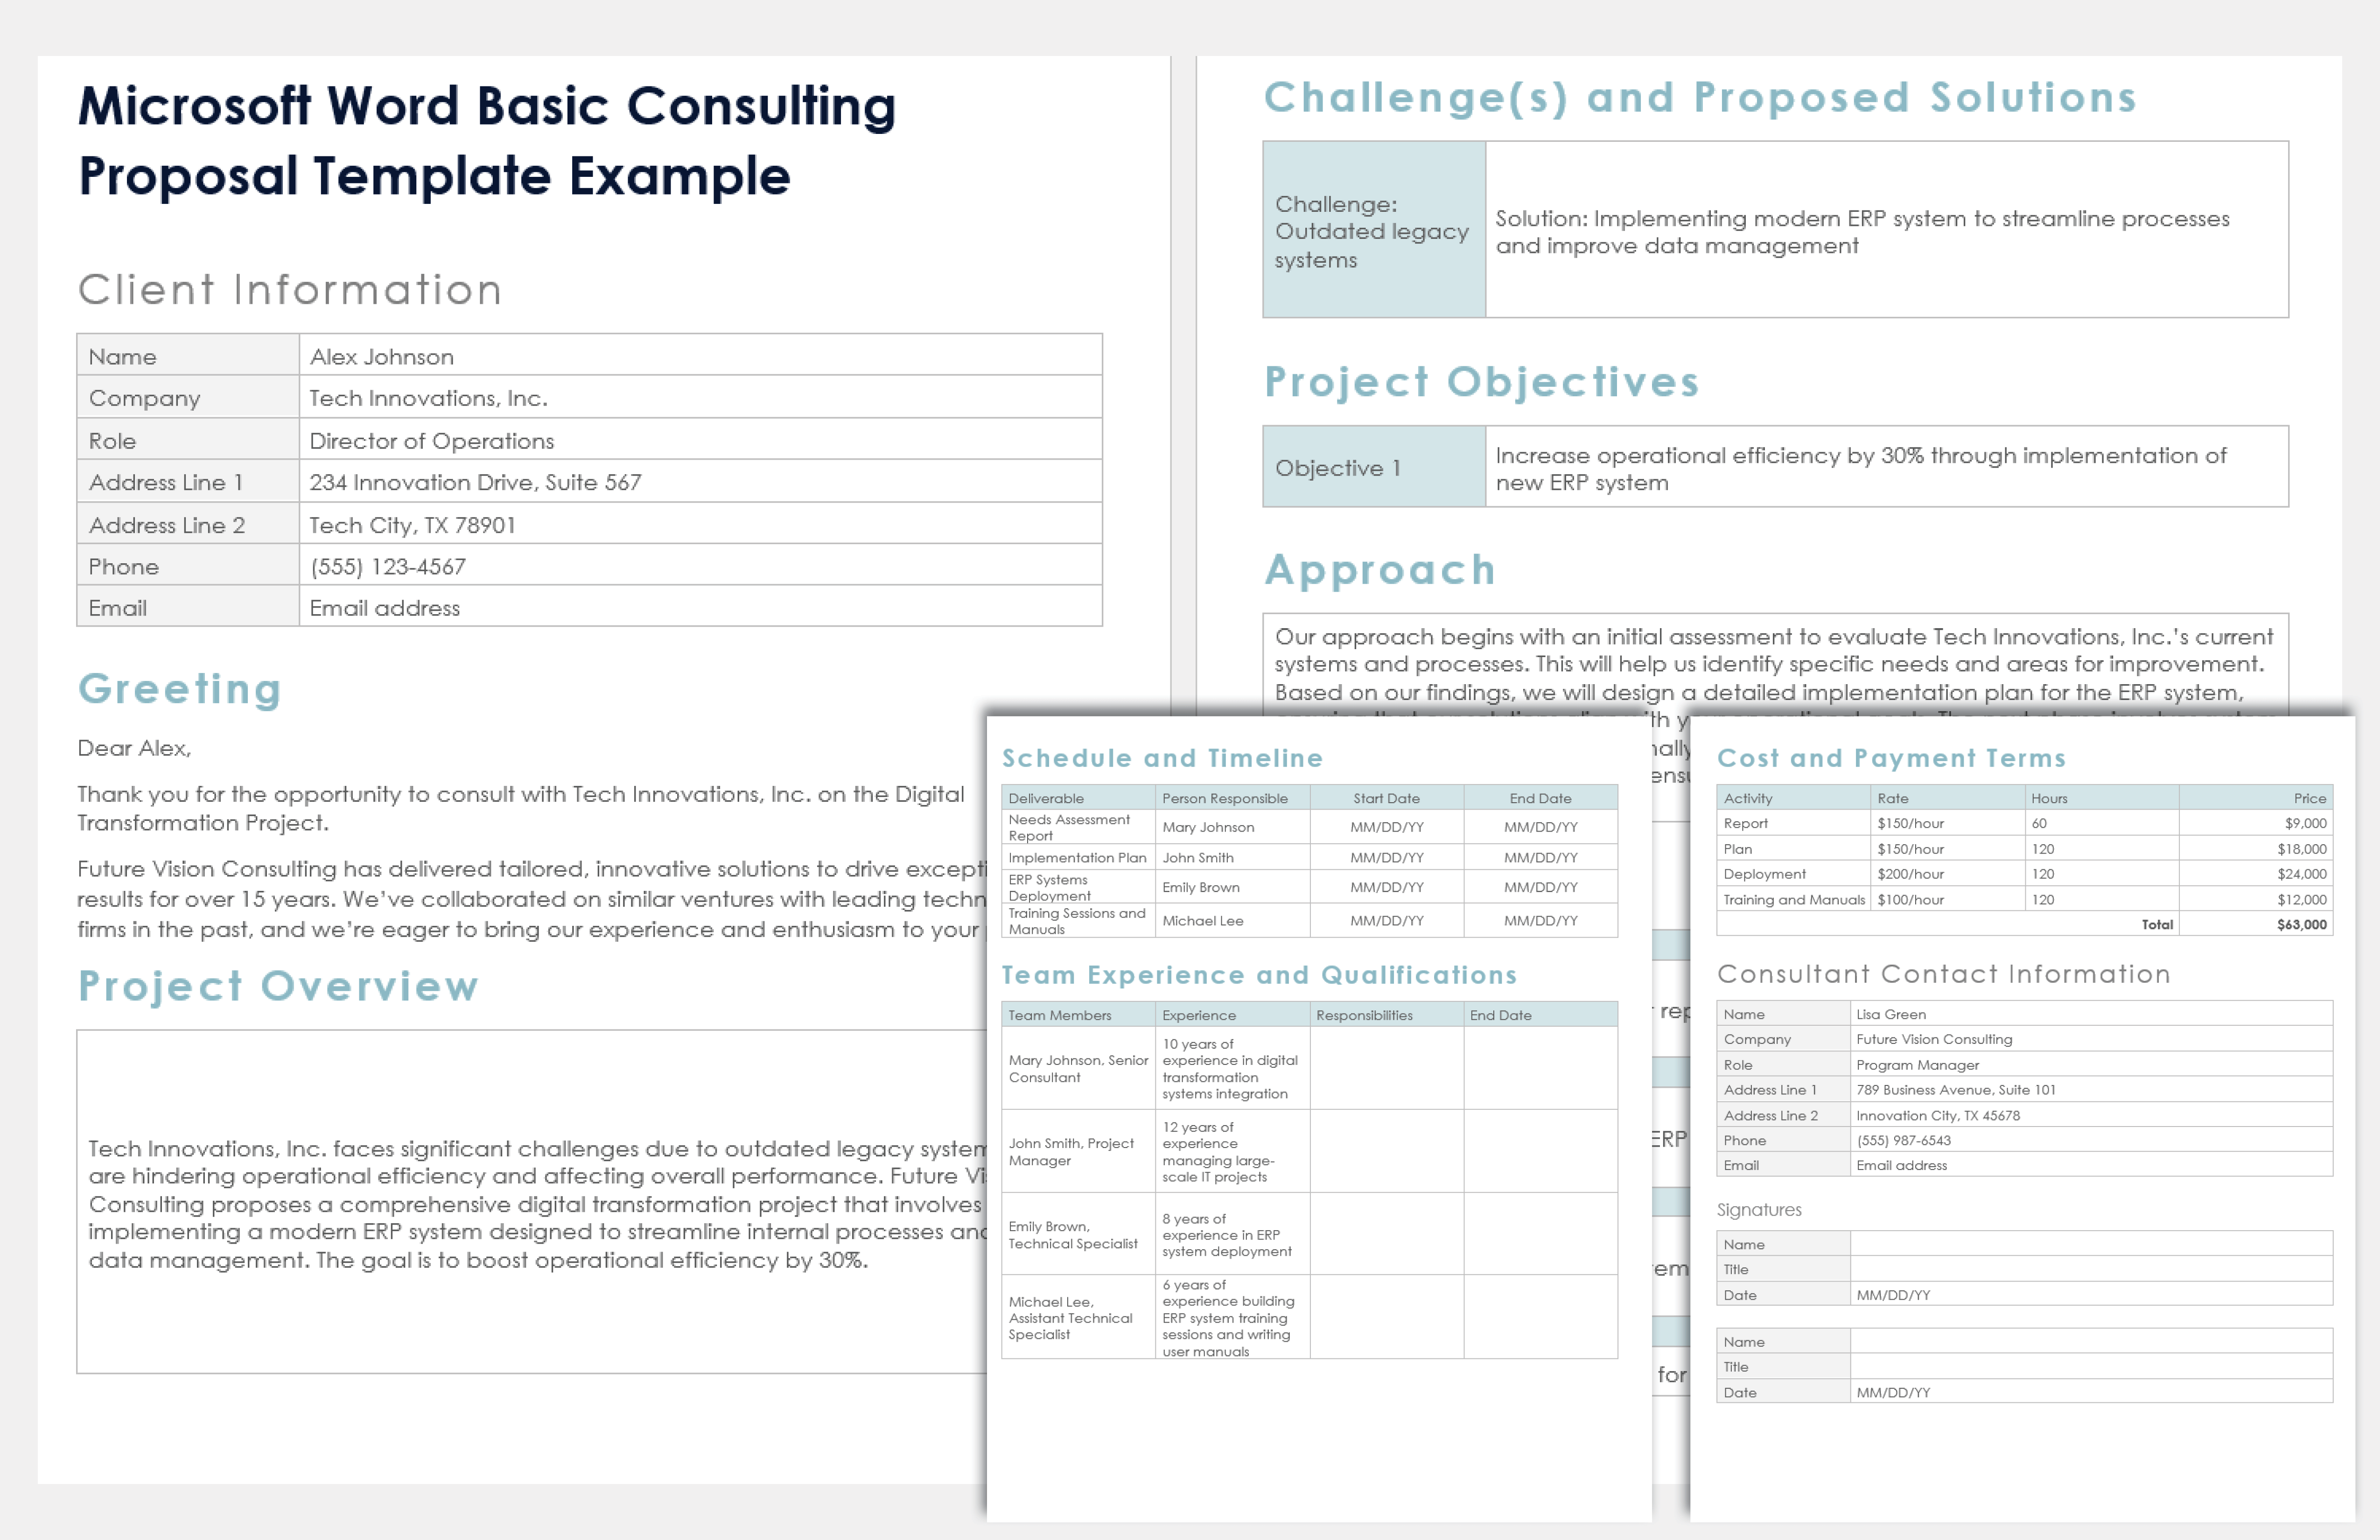Click the 'Hours' column header

(2102, 798)
